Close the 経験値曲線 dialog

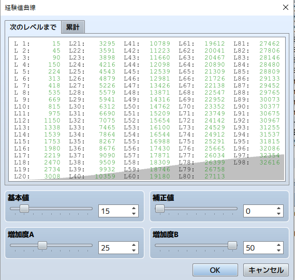[286, 7]
